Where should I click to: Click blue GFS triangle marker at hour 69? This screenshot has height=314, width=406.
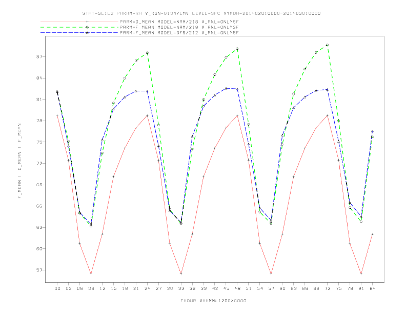tap(316, 90)
